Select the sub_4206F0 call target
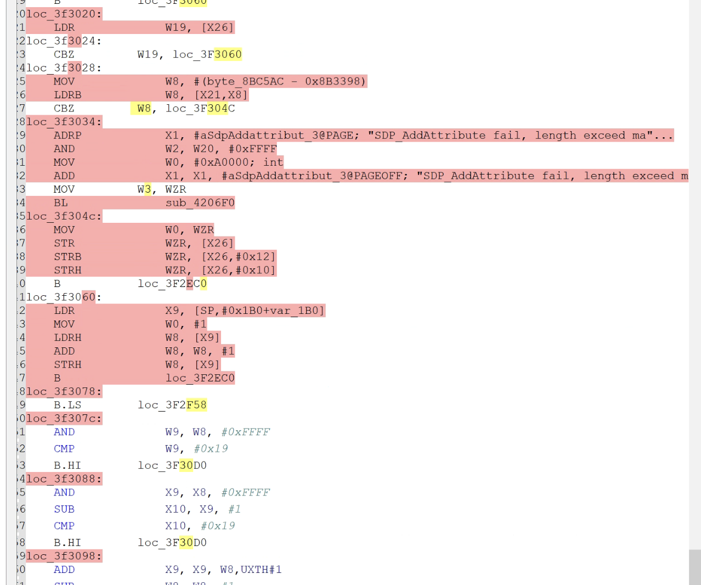Screen dimensions: 701x585 click(200, 203)
